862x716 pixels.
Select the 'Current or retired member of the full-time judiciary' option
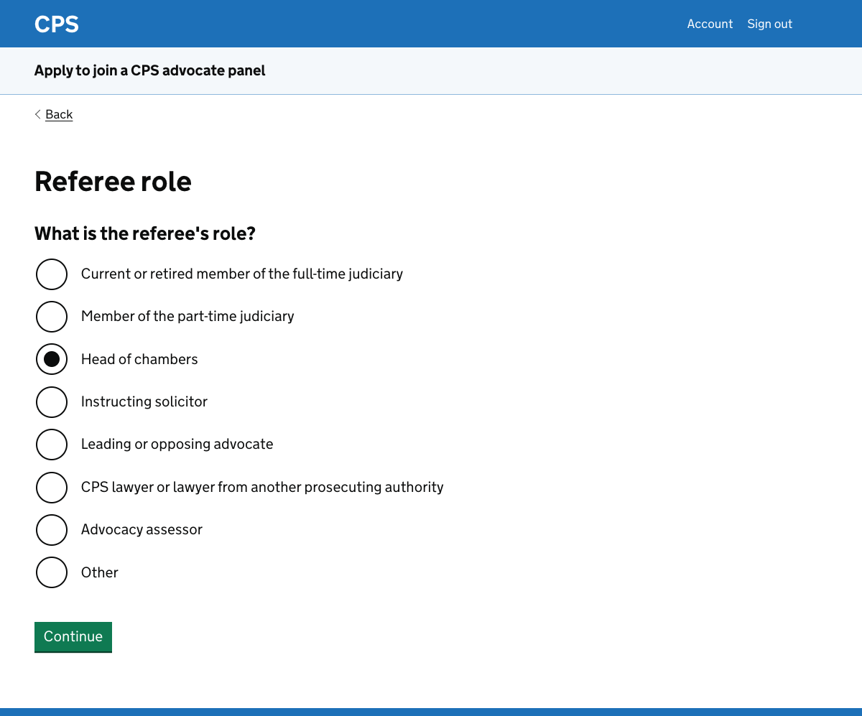point(52,274)
